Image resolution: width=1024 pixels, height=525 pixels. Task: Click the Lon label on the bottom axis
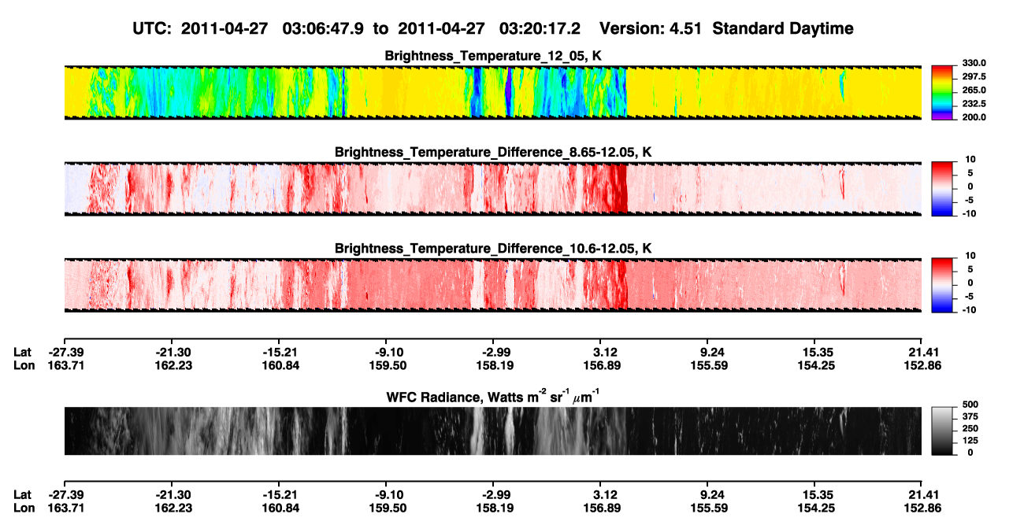click(24, 508)
